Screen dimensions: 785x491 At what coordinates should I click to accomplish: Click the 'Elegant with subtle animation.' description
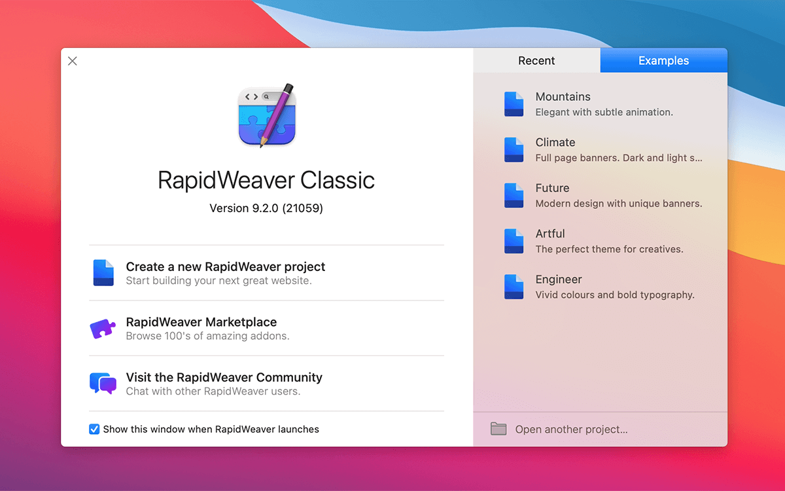click(x=604, y=112)
